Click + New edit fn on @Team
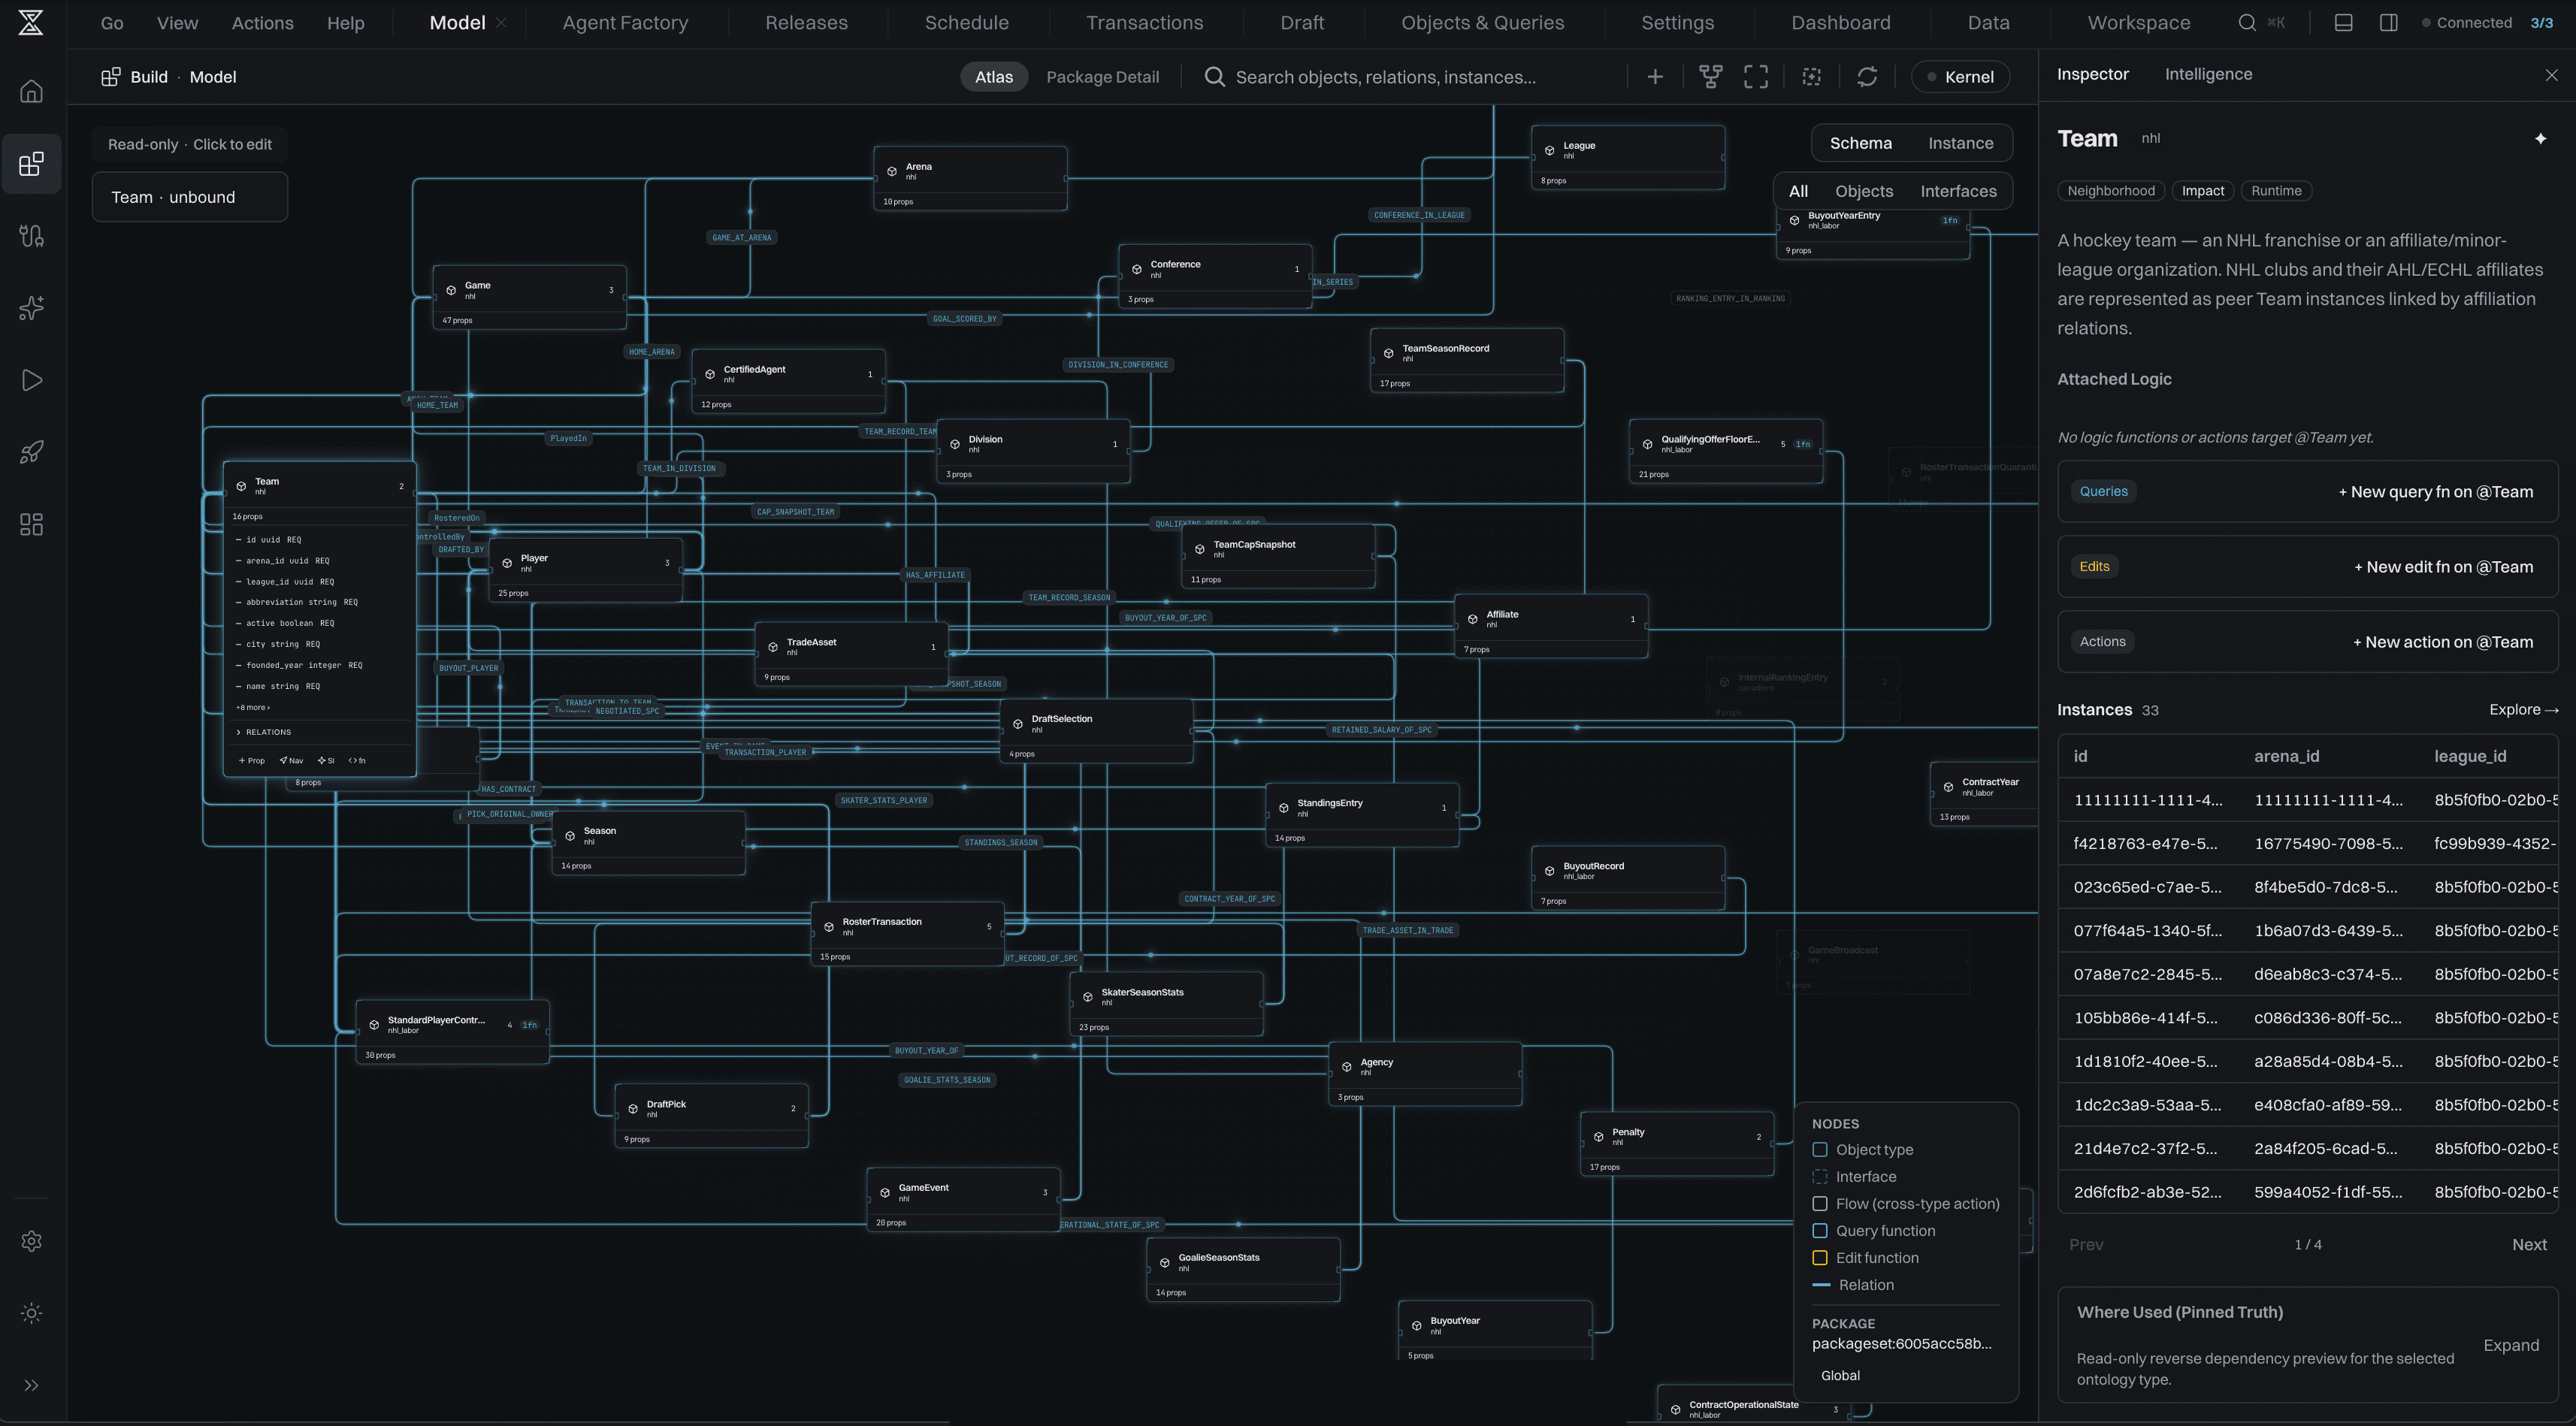Screen dimensions: 2576x1426 [2443, 566]
